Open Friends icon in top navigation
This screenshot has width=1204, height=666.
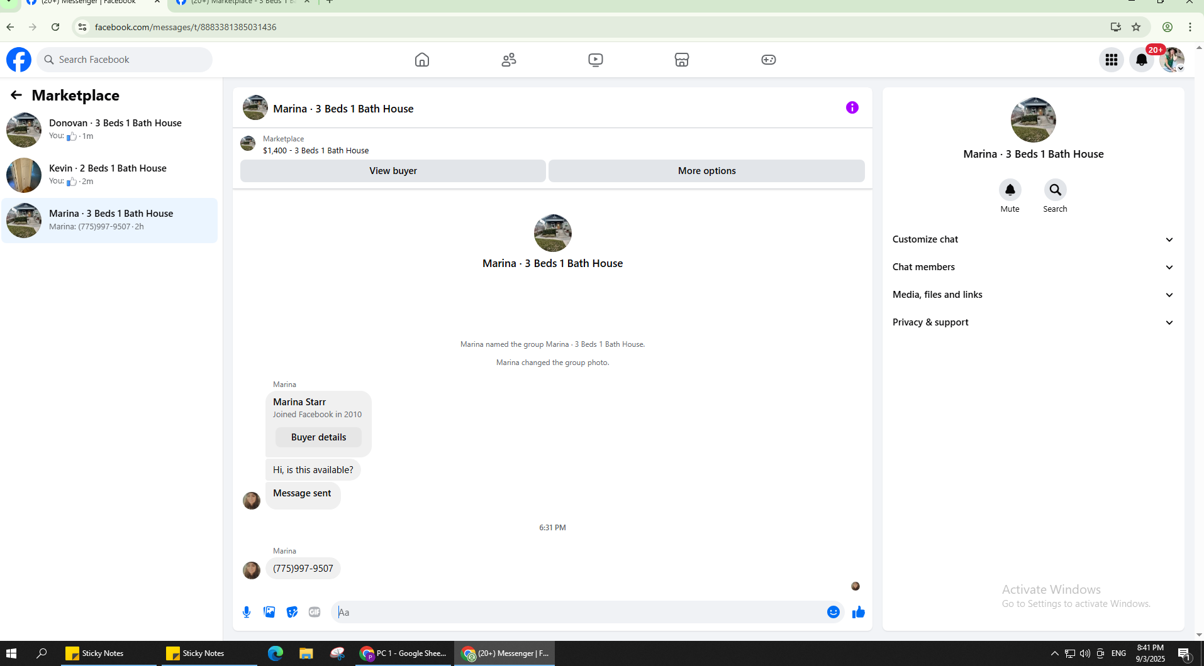point(509,60)
